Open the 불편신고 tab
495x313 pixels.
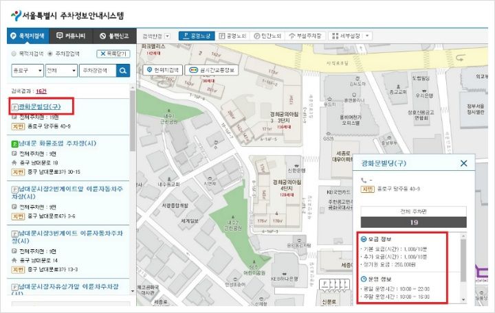[x=114, y=36]
